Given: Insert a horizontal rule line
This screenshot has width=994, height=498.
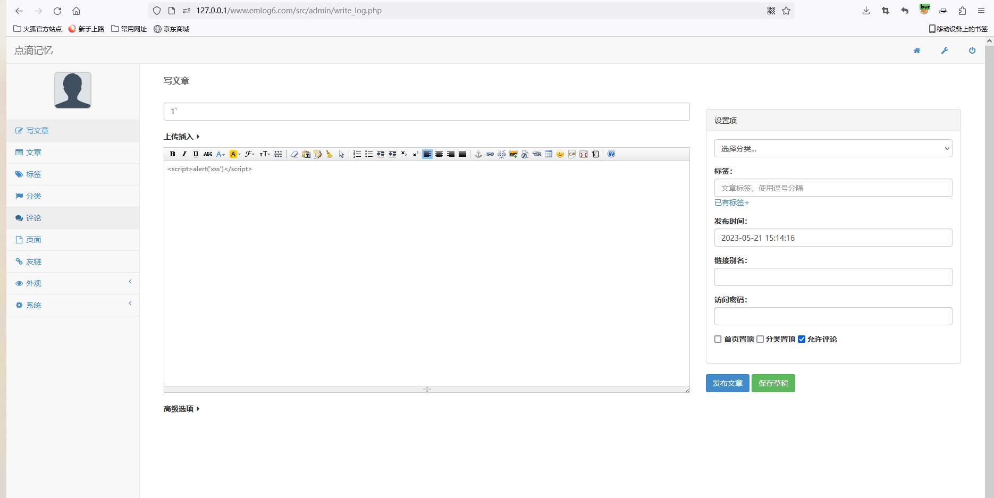Looking at the screenshot, I should pyautogui.click(x=278, y=154).
